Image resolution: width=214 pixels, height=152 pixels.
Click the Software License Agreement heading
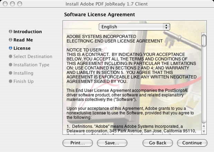[x=99, y=15]
